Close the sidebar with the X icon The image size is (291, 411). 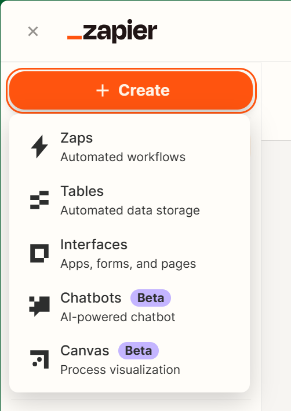[33, 31]
